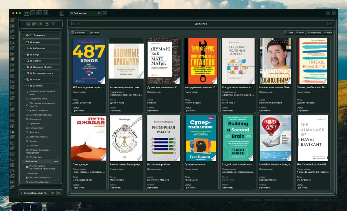Viewport: 347px width, 211px height.
Task: Open the tab list dropdown arrow at top right
Action: pyautogui.click(x=328, y=13)
